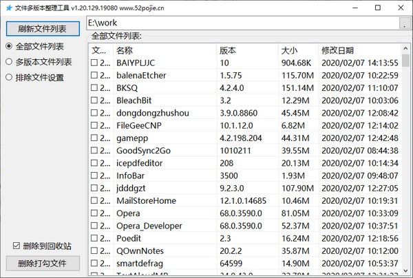The image size is (413, 278).
Task: Check the smartdefrag row checkbox
Action: (94, 264)
